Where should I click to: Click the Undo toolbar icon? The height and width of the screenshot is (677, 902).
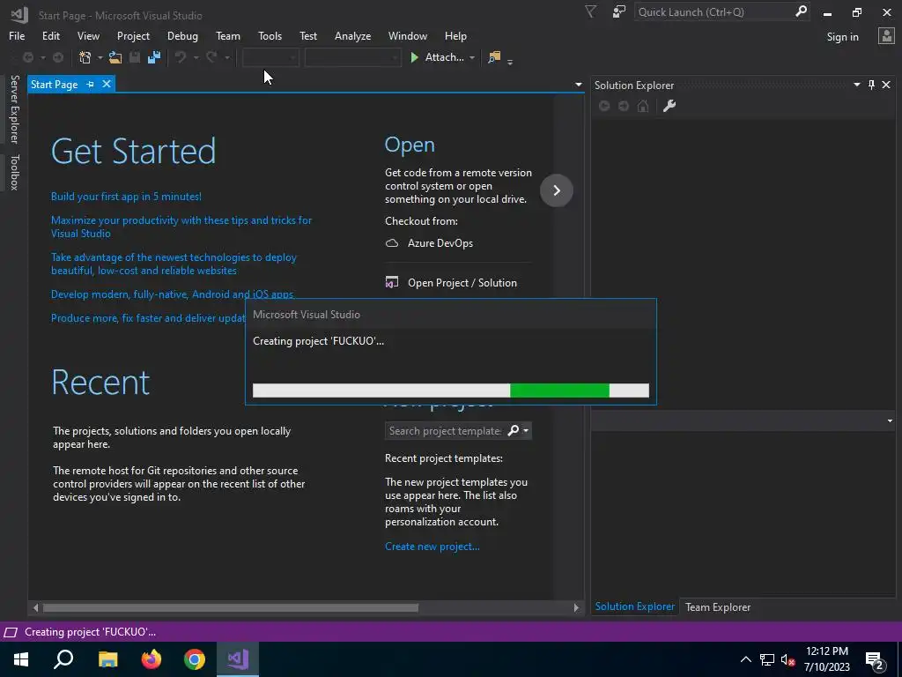pos(181,57)
